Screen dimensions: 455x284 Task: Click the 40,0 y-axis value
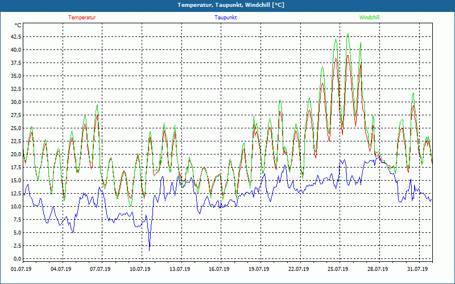(15, 49)
